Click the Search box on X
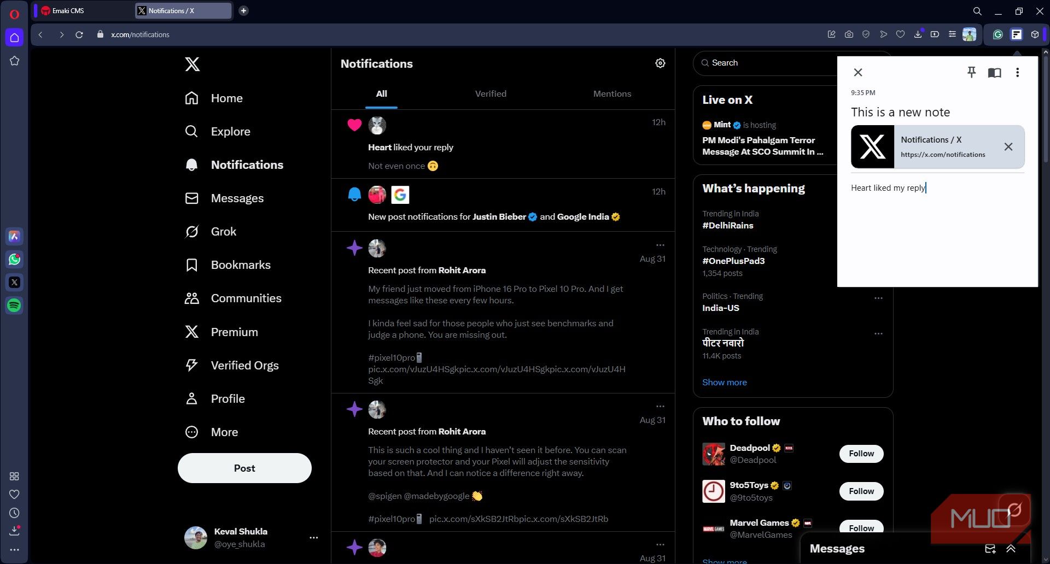The height and width of the screenshot is (564, 1050). point(766,63)
